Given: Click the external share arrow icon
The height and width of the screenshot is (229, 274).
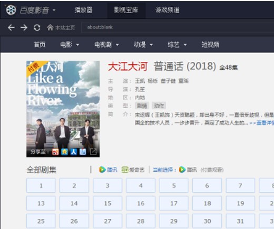Looking at the screenshot, I should coord(93,152).
